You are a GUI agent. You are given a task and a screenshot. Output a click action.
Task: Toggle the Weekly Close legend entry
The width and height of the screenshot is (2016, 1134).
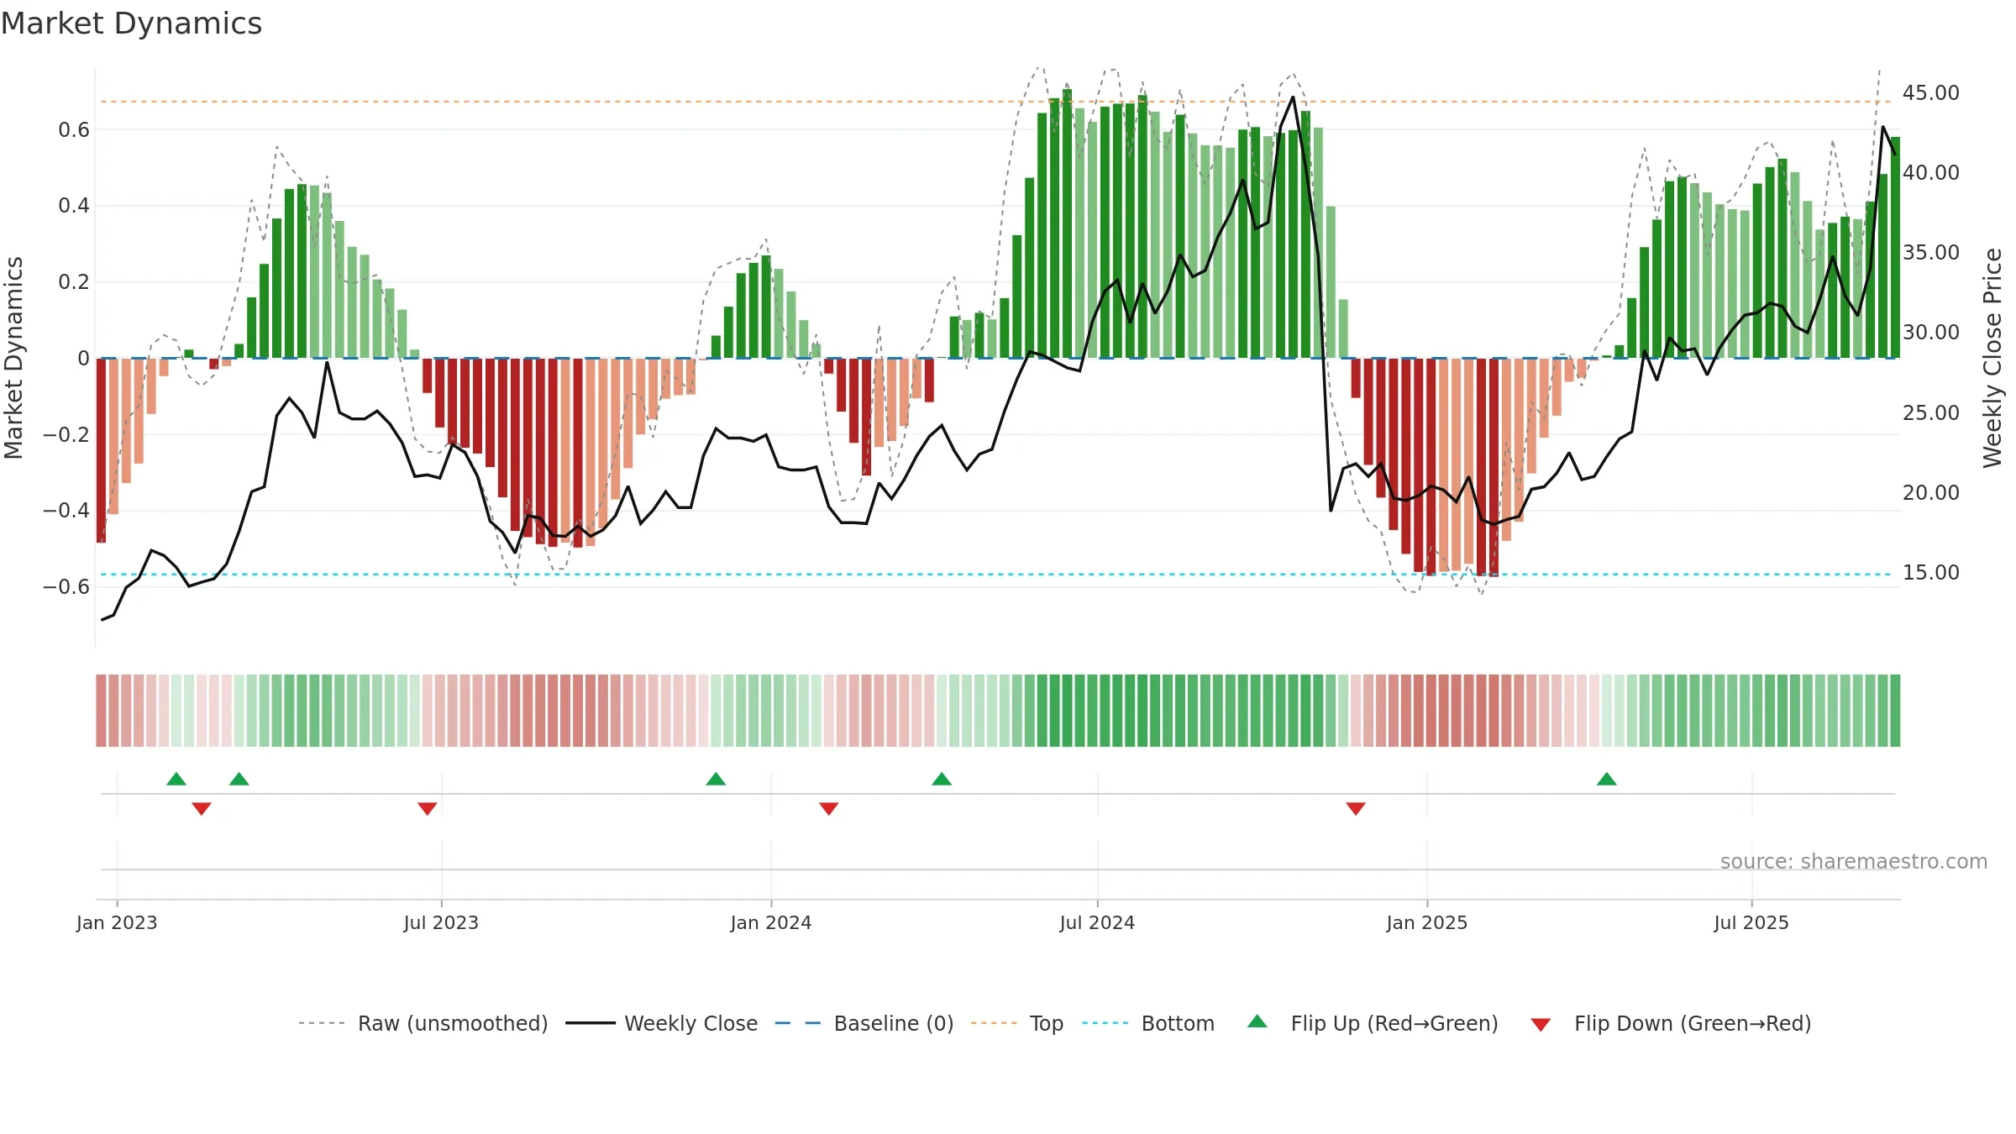point(662,1023)
